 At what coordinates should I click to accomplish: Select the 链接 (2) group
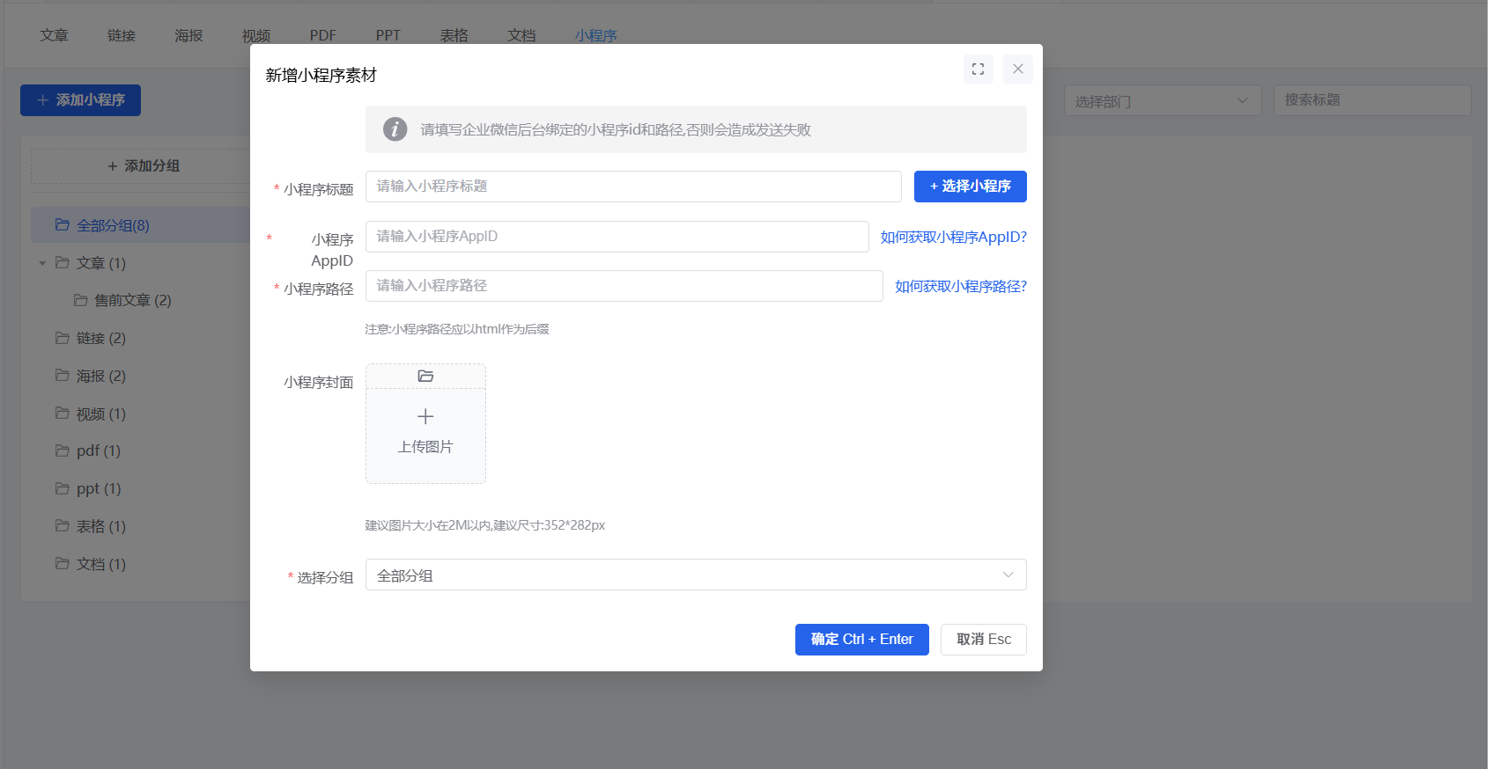click(x=101, y=338)
